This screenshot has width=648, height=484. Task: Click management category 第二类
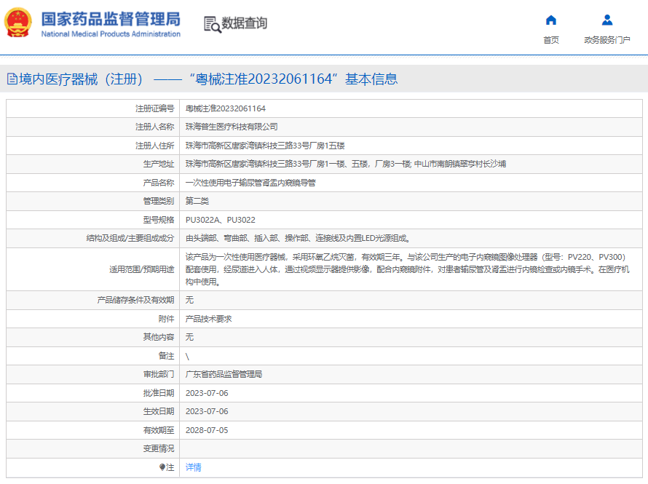[x=197, y=201]
